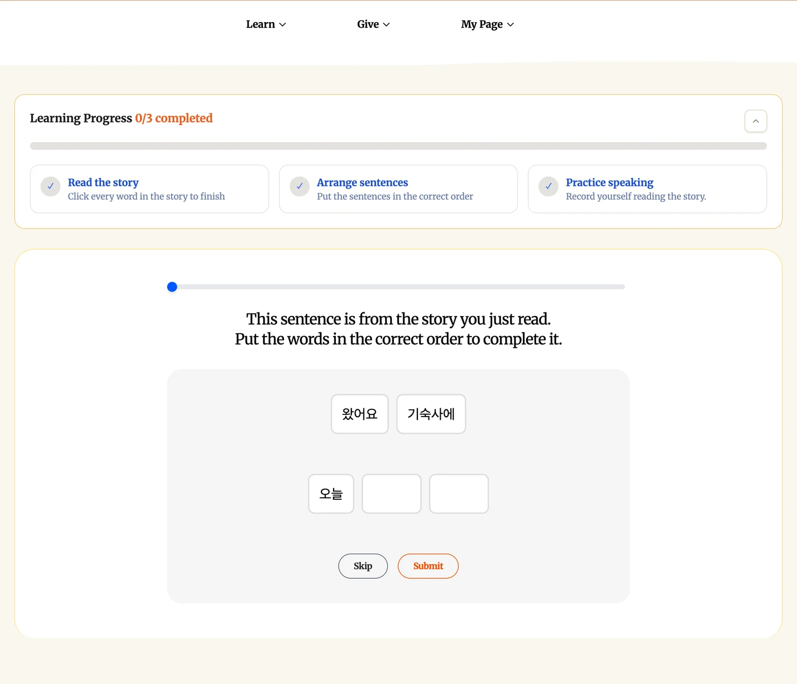Select the 왔어요 word tile
The height and width of the screenshot is (684, 797).
360,414
